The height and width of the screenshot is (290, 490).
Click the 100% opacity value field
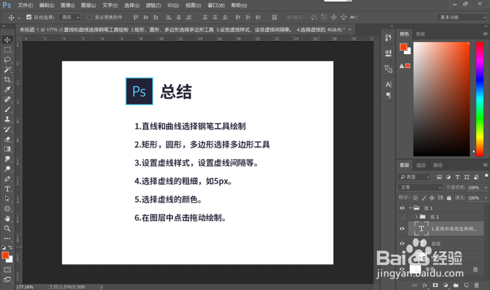click(474, 187)
